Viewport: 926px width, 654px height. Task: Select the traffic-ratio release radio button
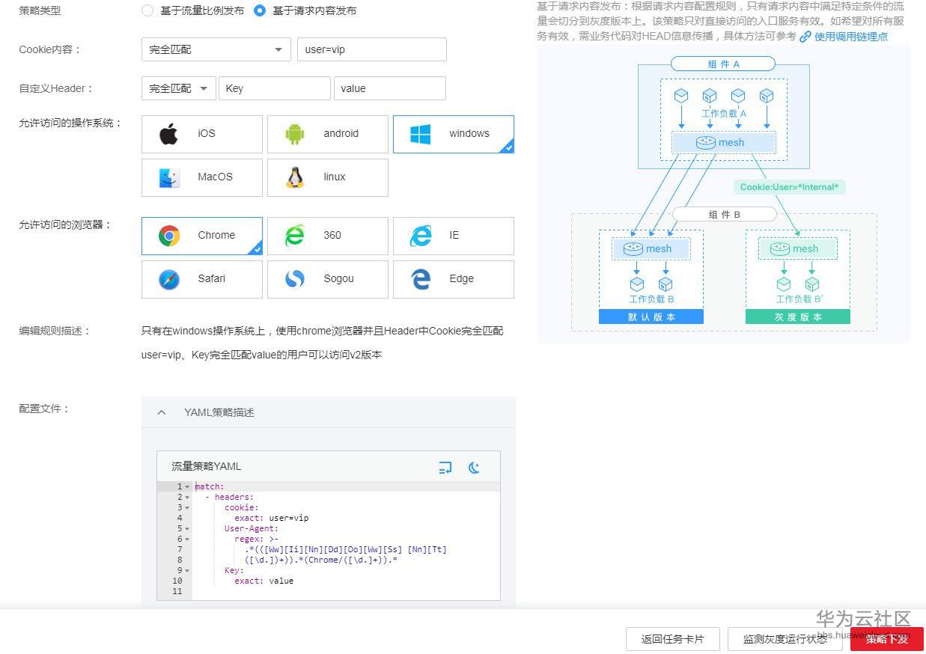coord(147,10)
